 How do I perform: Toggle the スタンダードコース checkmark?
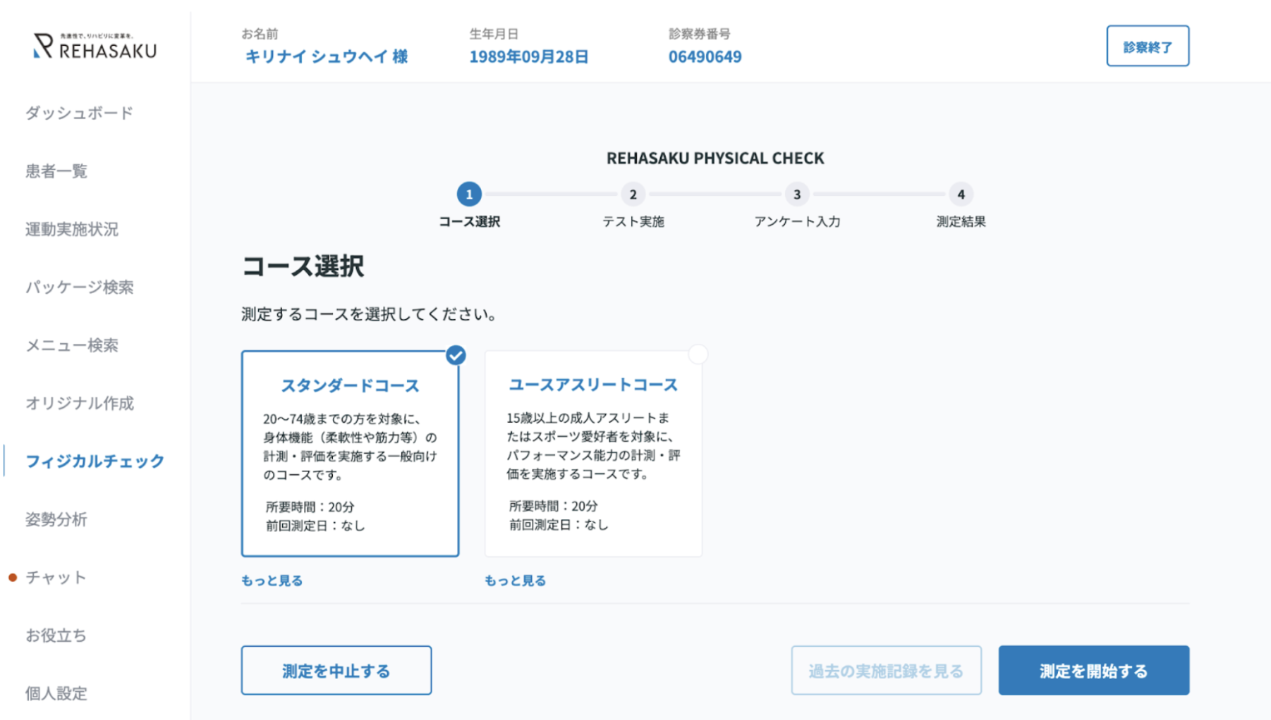[456, 355]
